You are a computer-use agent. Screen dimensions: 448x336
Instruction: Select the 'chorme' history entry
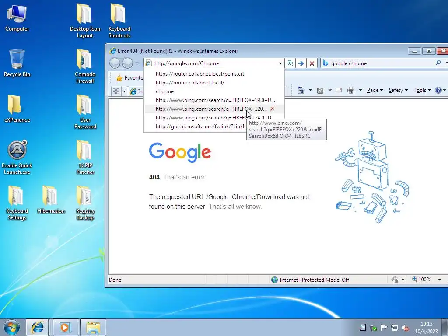214,91
